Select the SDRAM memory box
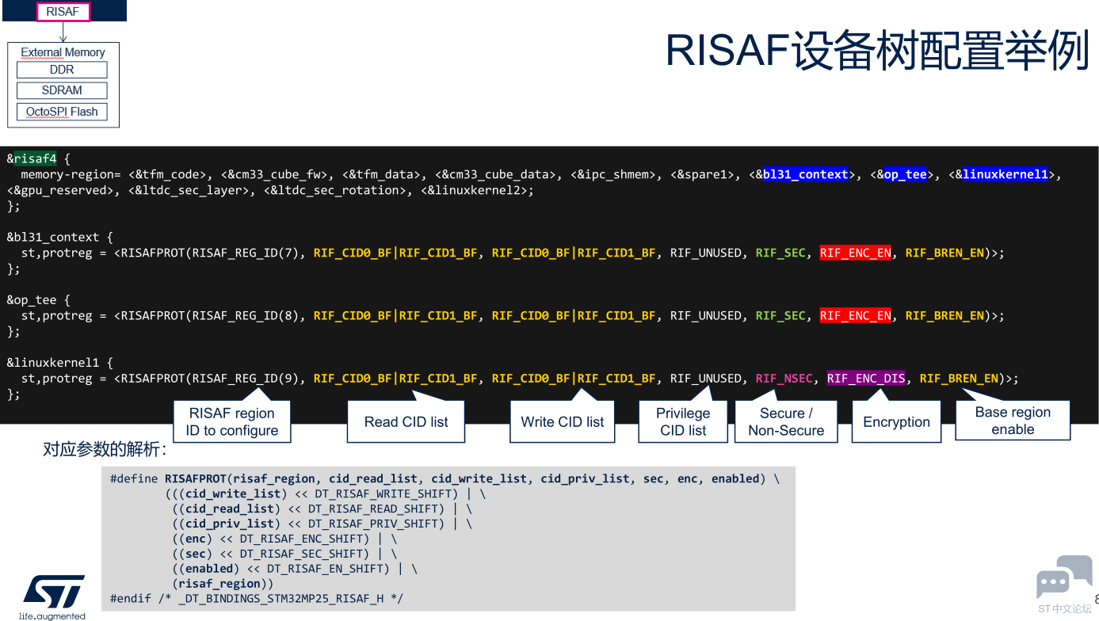The image size is (1099, 621). [x=62, y=90]
